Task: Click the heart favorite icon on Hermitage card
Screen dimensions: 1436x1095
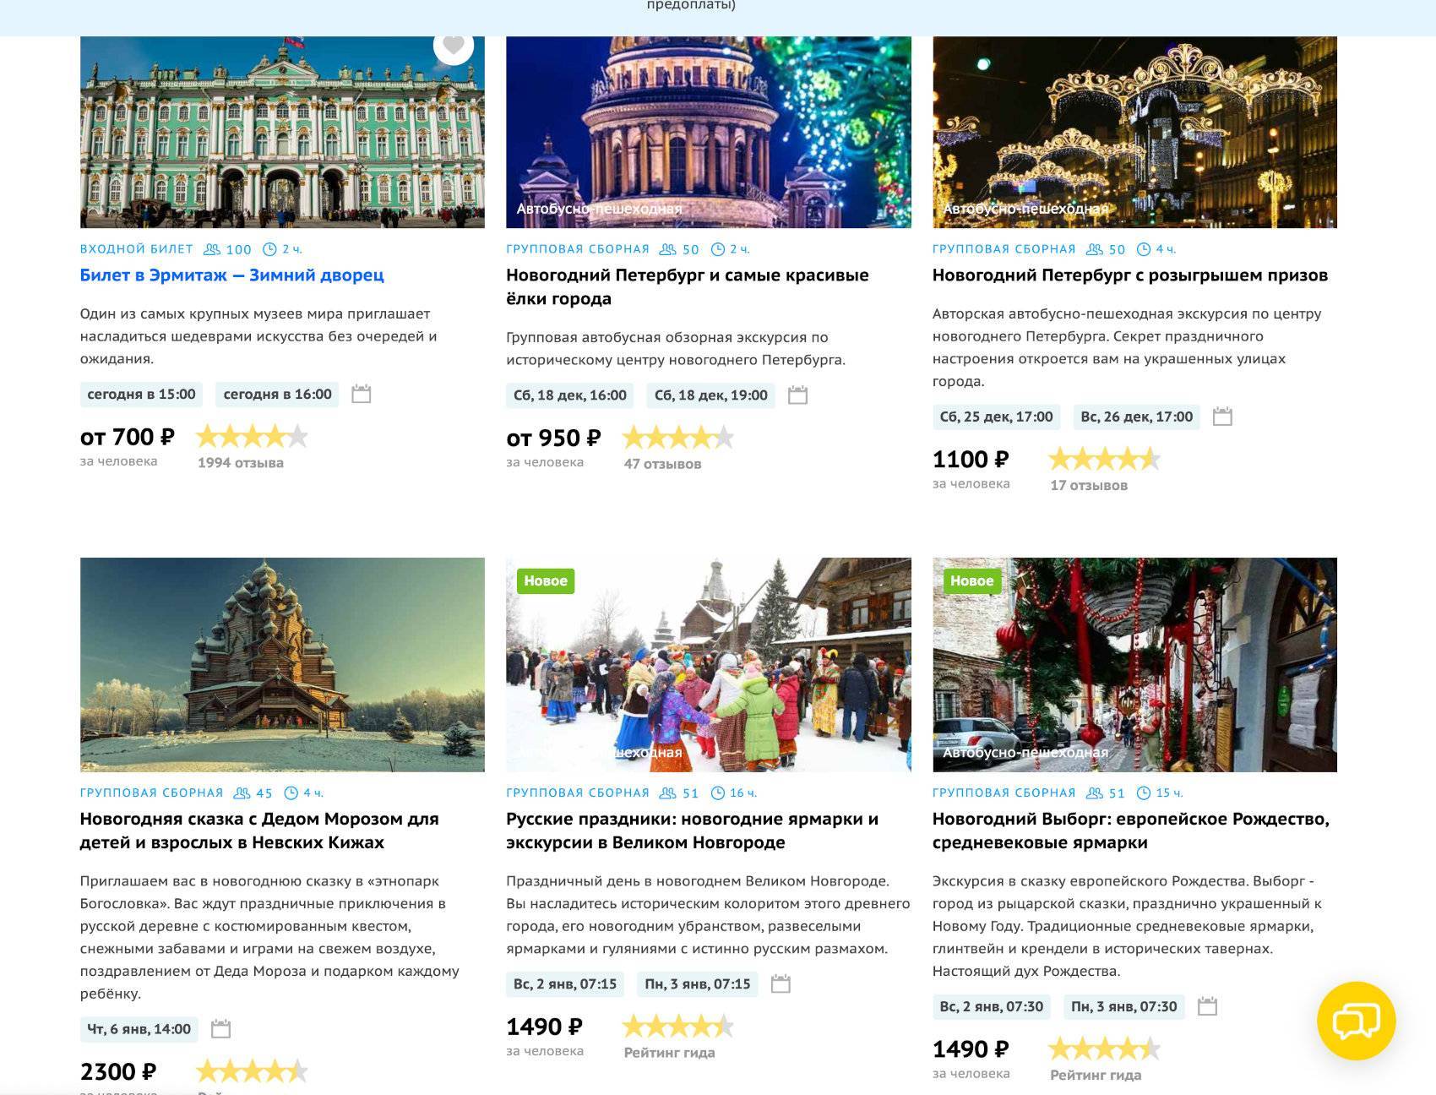Action: (x=454, y=46)
